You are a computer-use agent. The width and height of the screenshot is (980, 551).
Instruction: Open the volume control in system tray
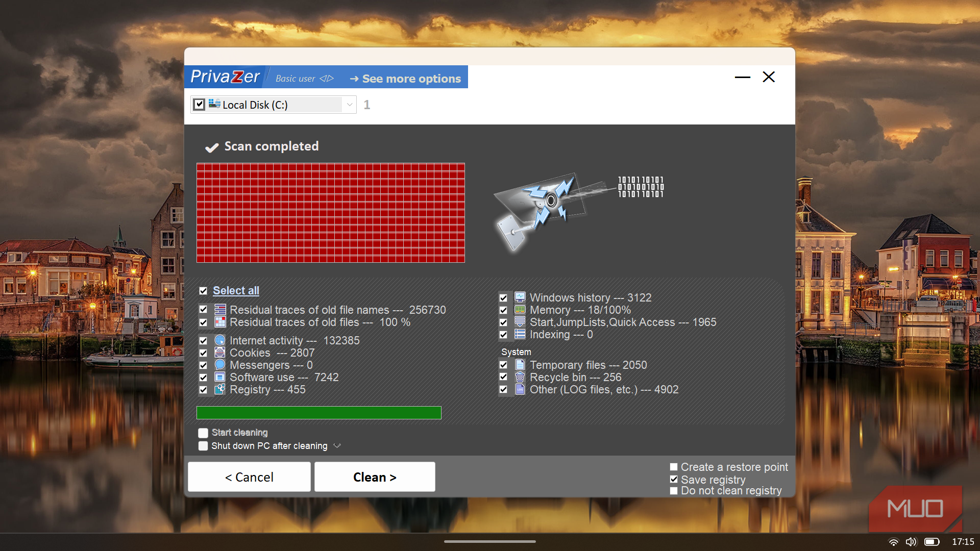click(911, 542)
